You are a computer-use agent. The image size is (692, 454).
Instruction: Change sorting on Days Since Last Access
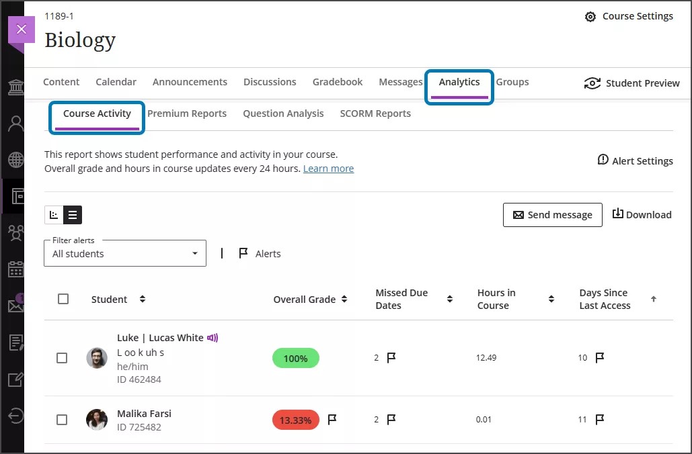tap(653, 299)
